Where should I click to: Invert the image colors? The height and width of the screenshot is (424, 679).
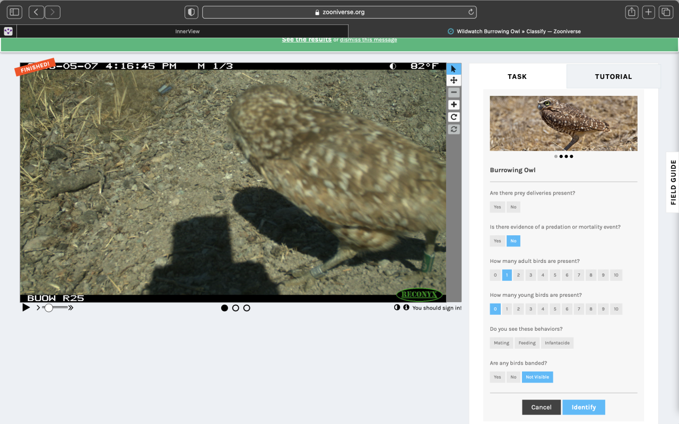coord(397,307)
